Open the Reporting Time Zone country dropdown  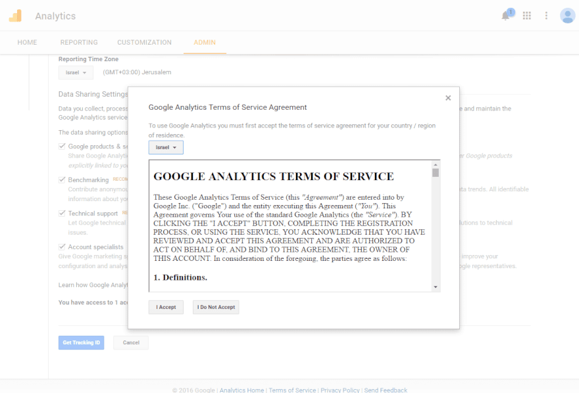pos(76,72)
